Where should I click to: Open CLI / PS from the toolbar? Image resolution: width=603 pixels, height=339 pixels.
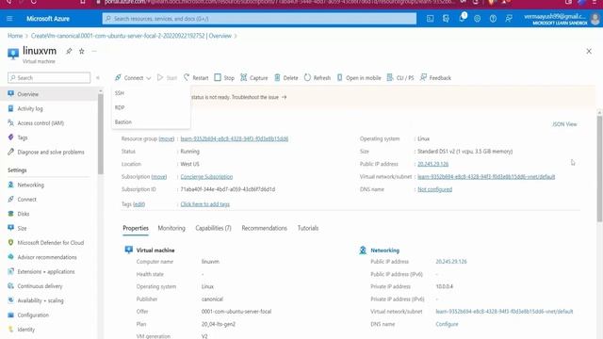point(400,77)
